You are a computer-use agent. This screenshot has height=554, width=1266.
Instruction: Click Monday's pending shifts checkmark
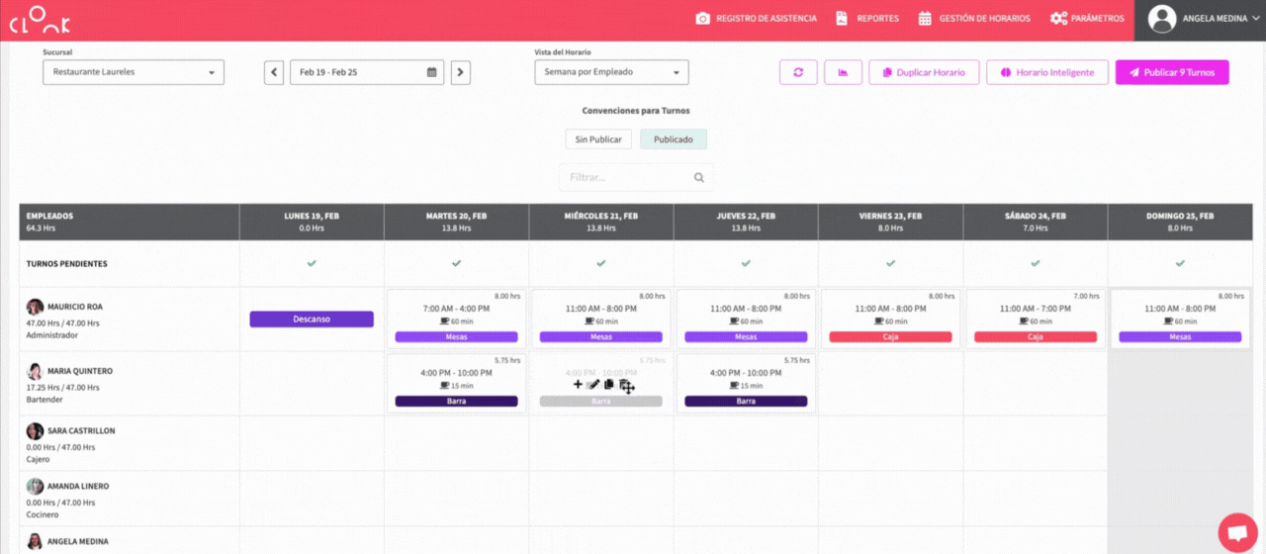312,264
